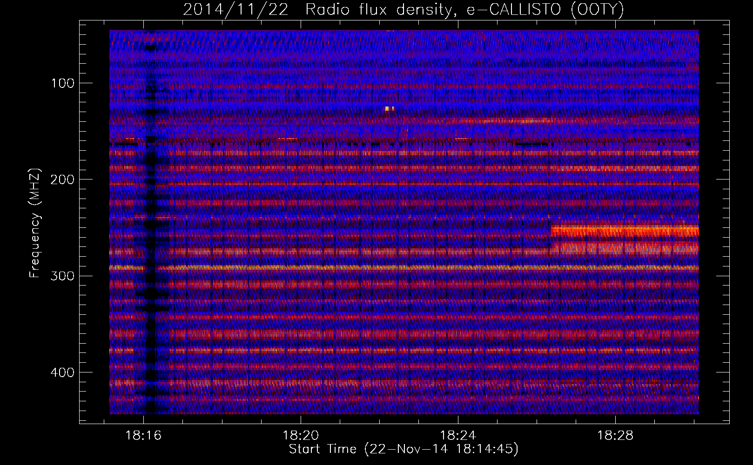This screenshot has width=753, height=465.
Task: Click the bright orange emission band near 255 MHz
Action: pos(625,231)
